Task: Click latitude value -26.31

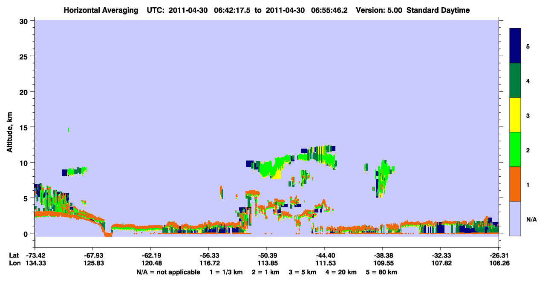Action: point(499,255)
